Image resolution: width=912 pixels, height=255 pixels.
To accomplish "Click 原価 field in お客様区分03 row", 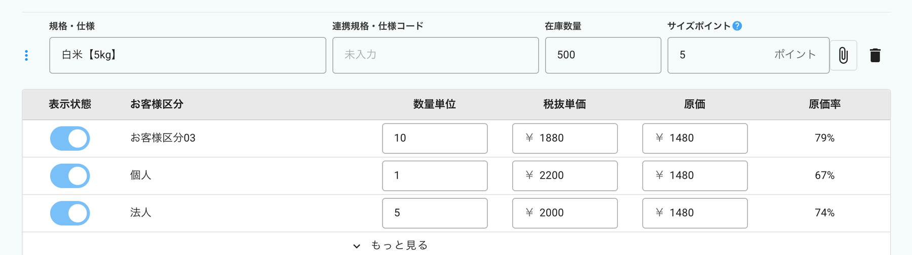I will pyautogui.click(x=695, y=138).
